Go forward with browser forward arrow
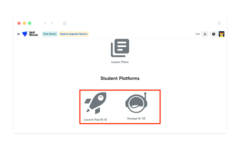 [x=52, y=23]
